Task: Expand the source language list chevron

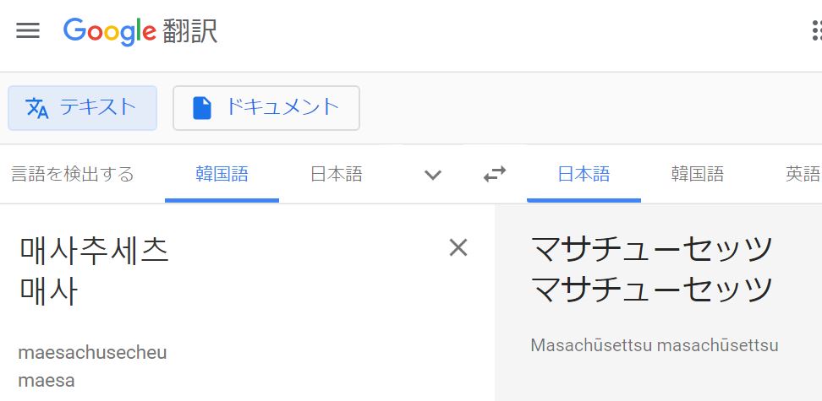Action: (433, 175)
